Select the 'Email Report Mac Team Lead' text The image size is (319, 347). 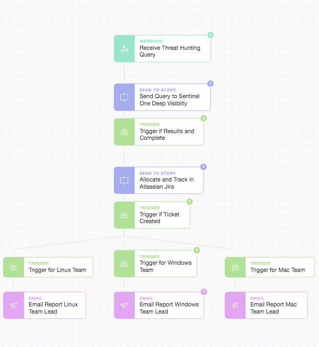[x=273, y=308]
